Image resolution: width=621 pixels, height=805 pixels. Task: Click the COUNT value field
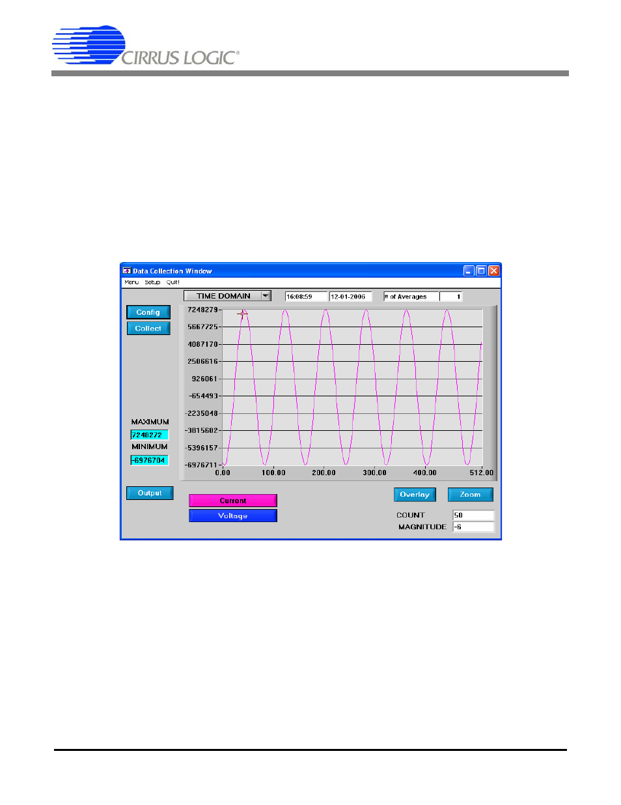pyautogui.click(x=473, y=515)
